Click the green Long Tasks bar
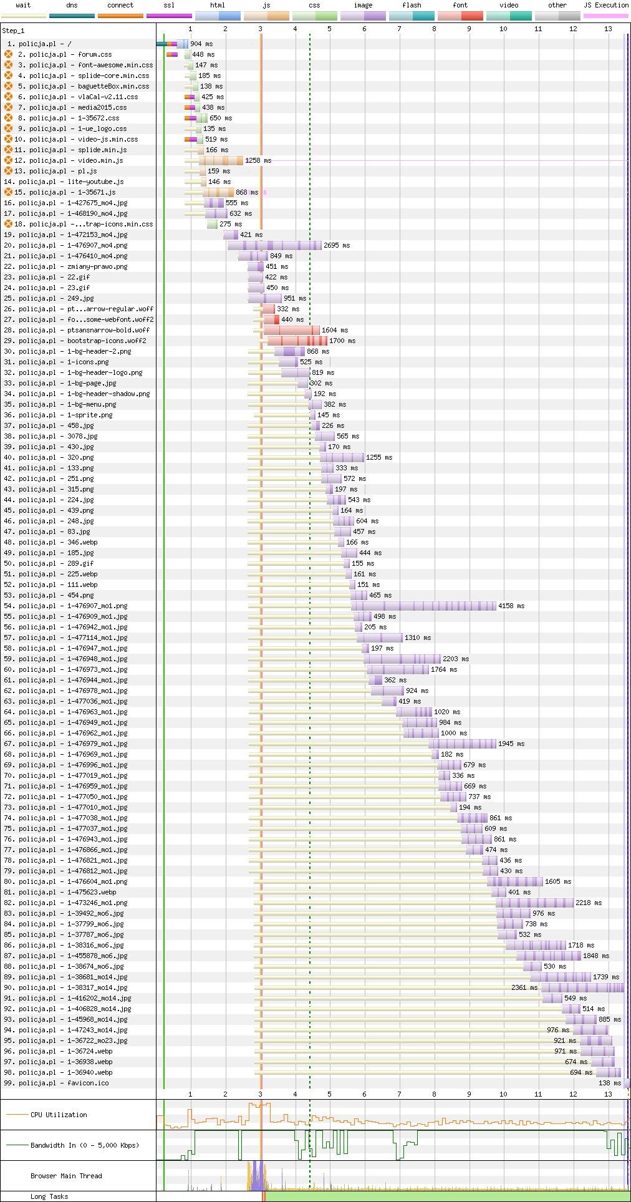Viewport: 631px width, 1202px height. 447,1196
